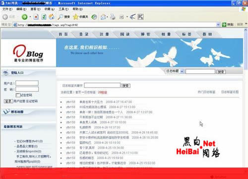Stop page loading with the red X icon
Screen dimensions: 248x179
point(36,17)
